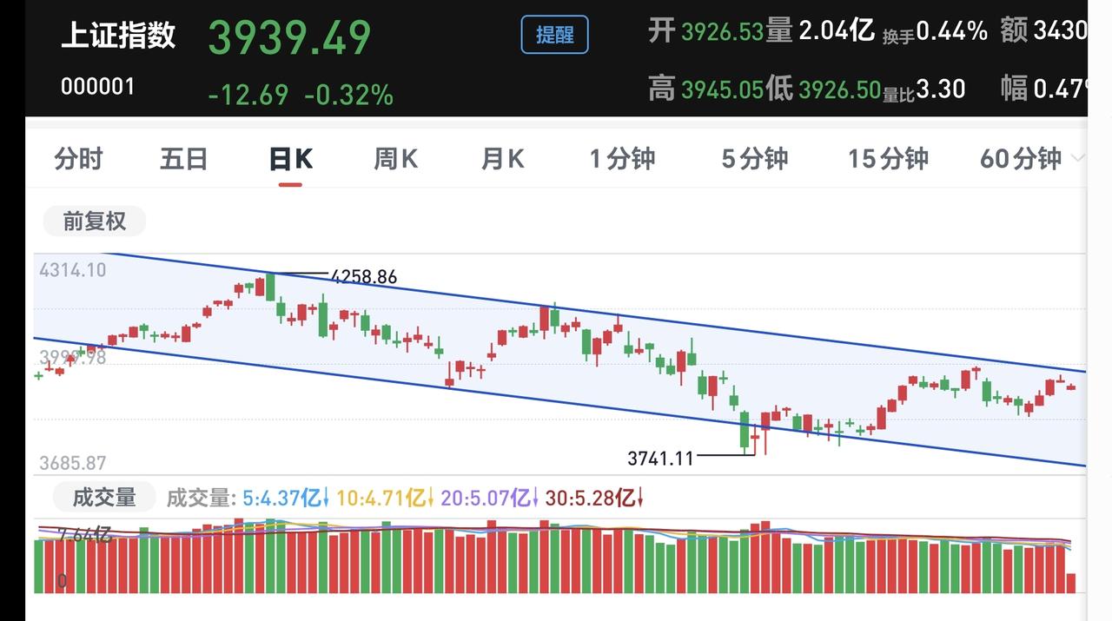The width and height of the screenshot is (1112, 621).
Task: Click the 4258.86 high price marker
Action: (x=364, y=277)
